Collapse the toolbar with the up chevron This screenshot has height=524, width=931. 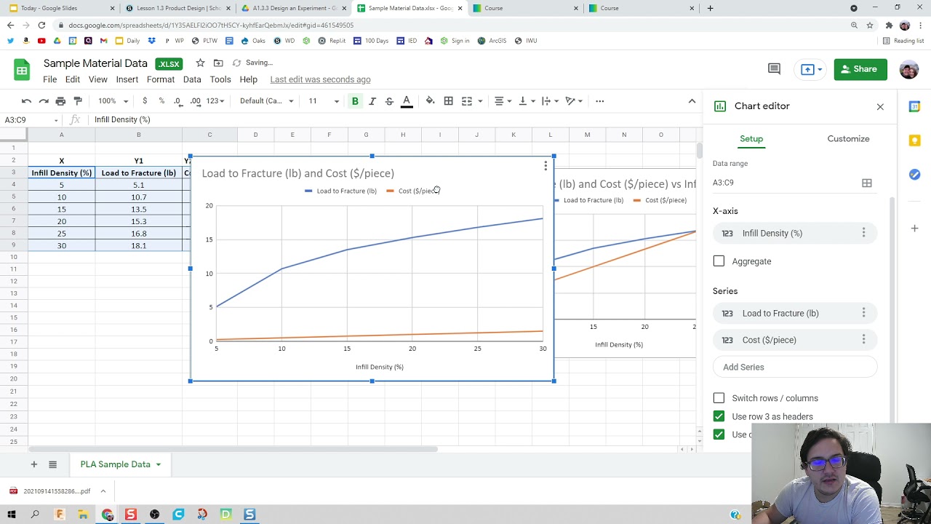coord(692,101)
